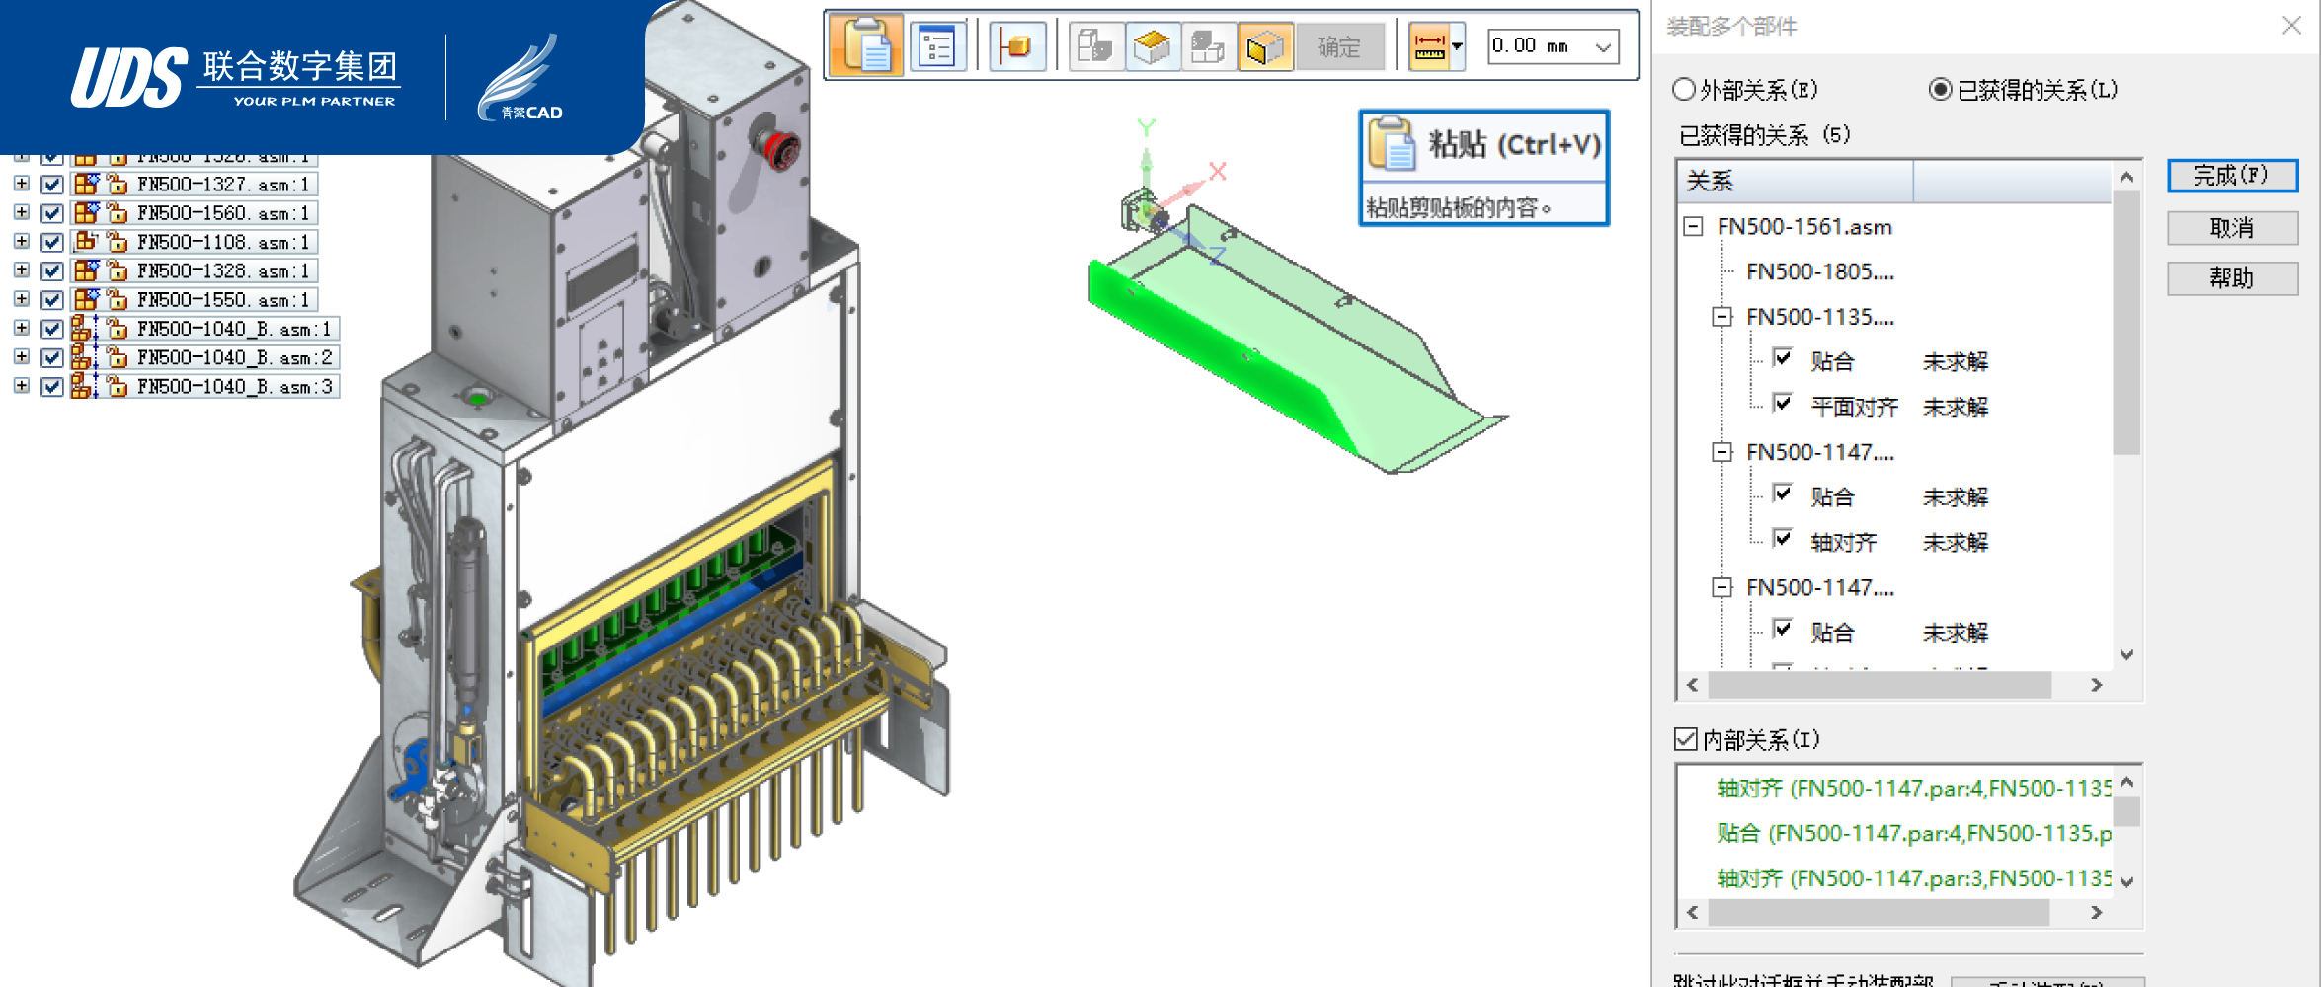
Task: Uncheck the 平面对齐 relationship checkbox
Action: pos(1783,404)
